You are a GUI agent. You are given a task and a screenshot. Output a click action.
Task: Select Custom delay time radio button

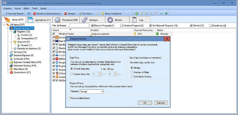(x=72, y=74)
